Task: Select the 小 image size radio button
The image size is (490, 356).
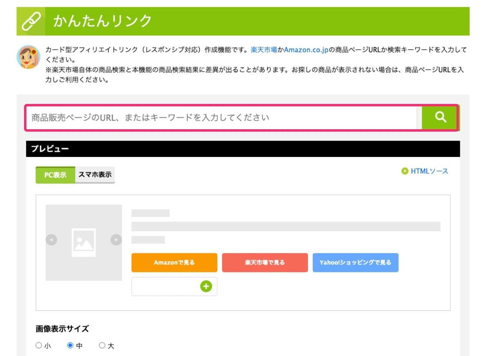Action: tap(39, 345)
